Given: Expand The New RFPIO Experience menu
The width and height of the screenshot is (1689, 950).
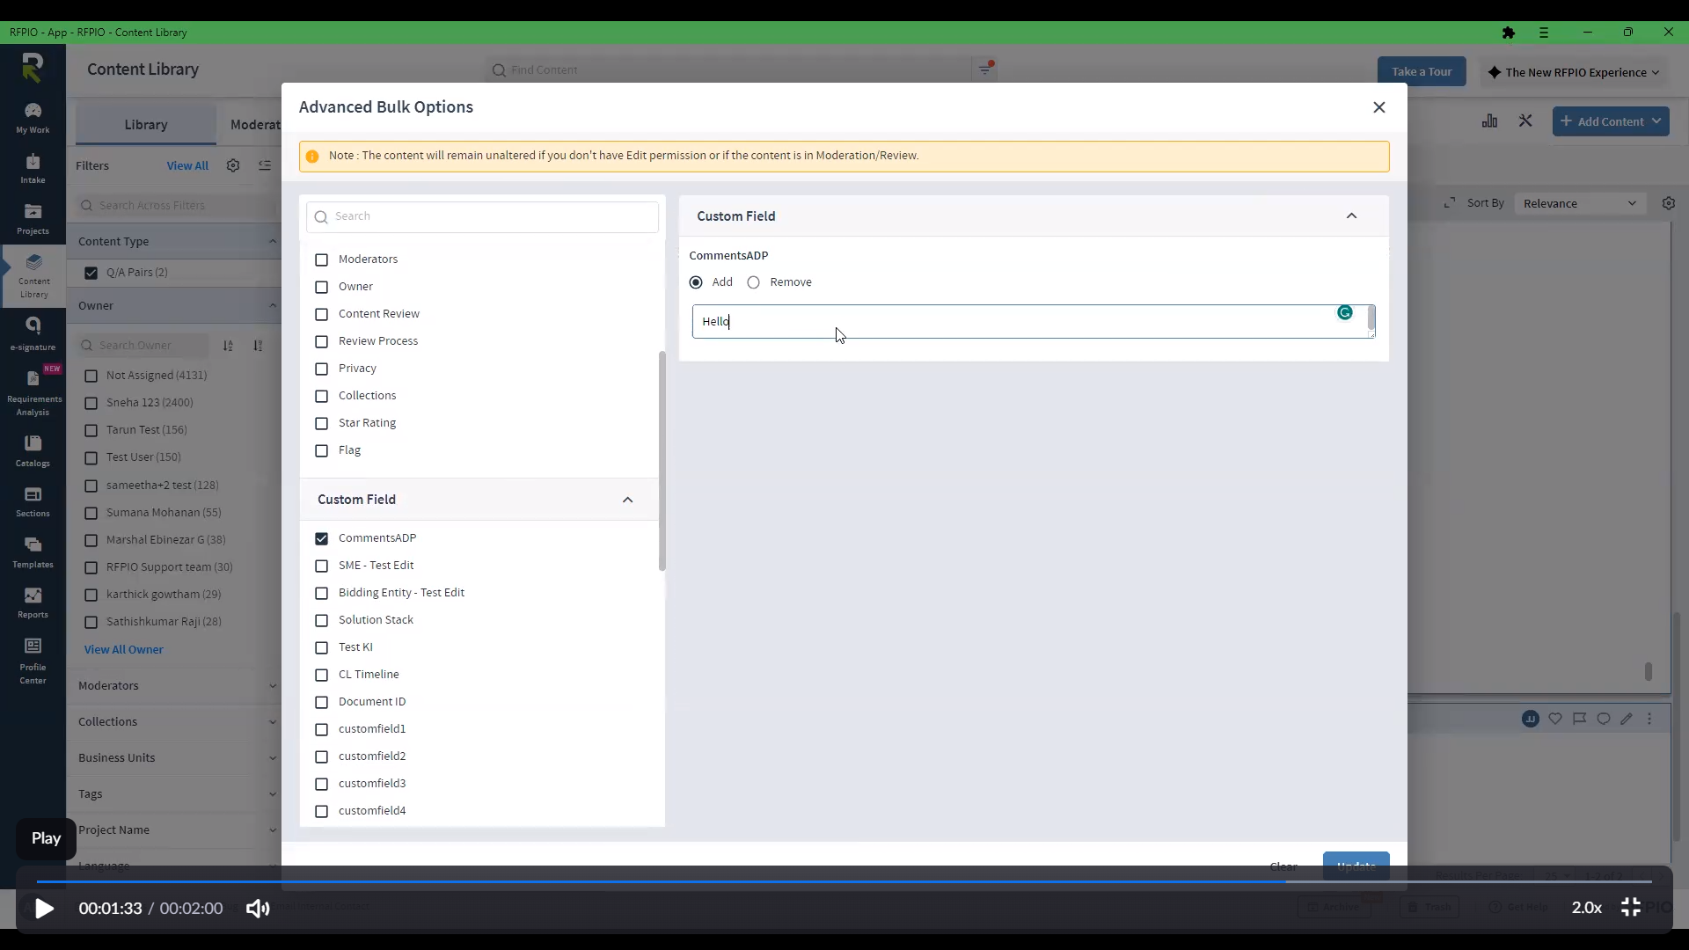Looking at the screenshot, I should [1573, 72].
